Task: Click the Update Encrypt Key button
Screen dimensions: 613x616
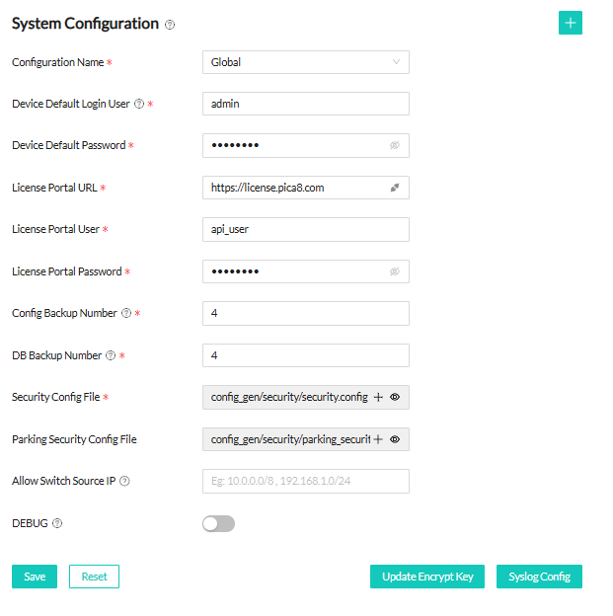Action: [426, 577]
